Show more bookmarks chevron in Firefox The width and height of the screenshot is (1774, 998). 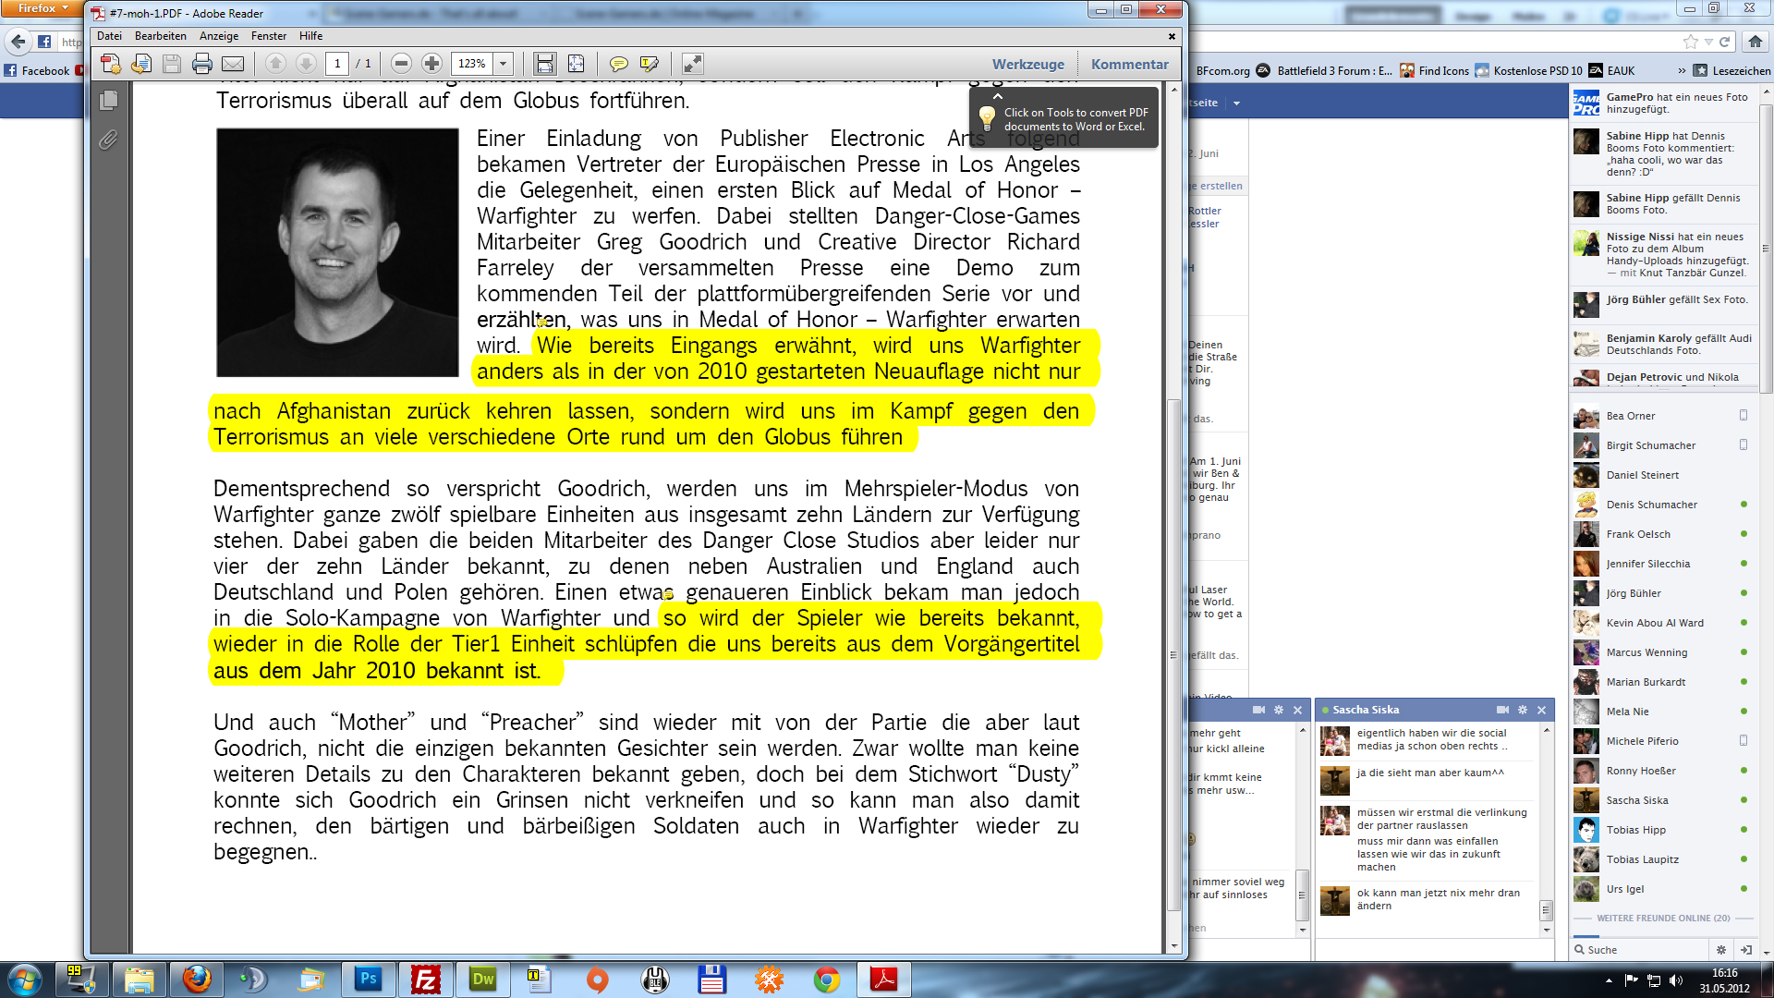tap(1682, 70)
